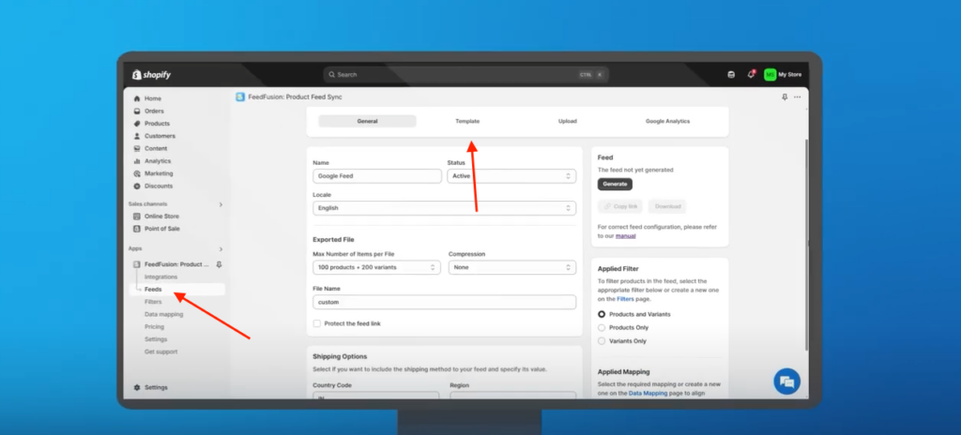The width and height of the screenshot is (961, 435).
Task: Open Integrations under FeedFusion
Action: (160, 277)
